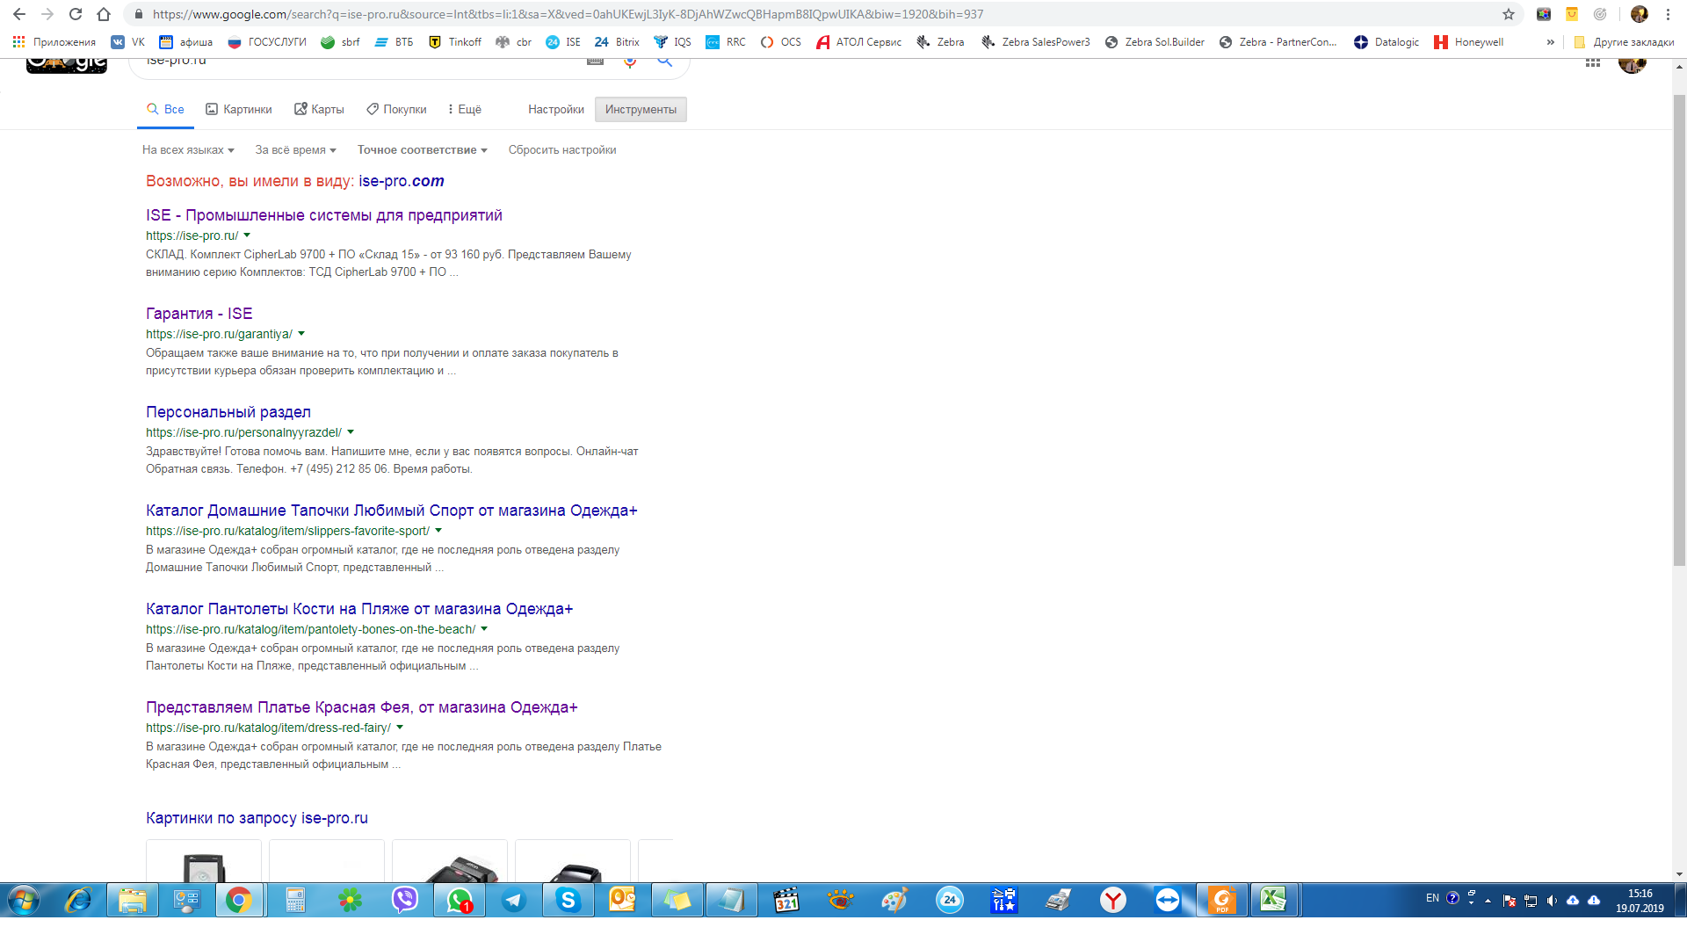Open dropdown arrow next to dress-red-fairy URL

click(400, 728)
